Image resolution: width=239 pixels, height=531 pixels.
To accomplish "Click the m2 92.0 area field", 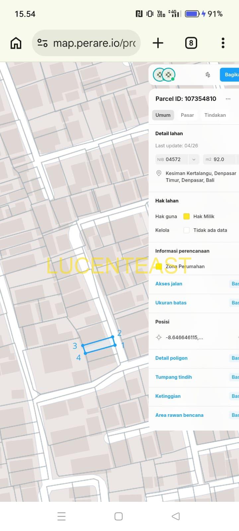I will pyautogui.click(x=219, y=159).
